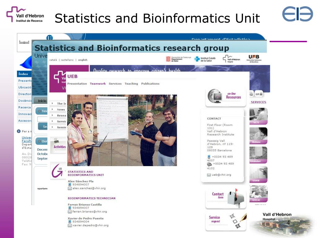
Task: Click the GIR lock icon
Action: point(259,94)
